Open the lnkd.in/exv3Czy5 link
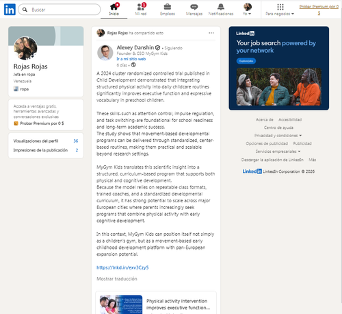The image size is (342, 314). pos(122,267)
